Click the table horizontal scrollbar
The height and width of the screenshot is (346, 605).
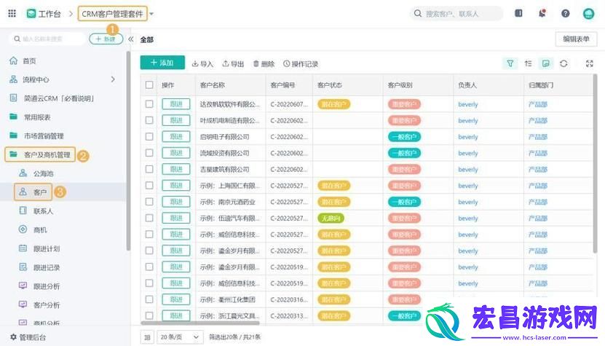(200, 323)
